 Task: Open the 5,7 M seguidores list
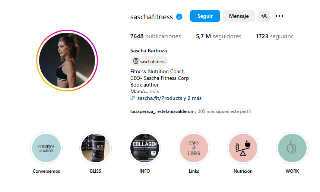click(219, 36)
